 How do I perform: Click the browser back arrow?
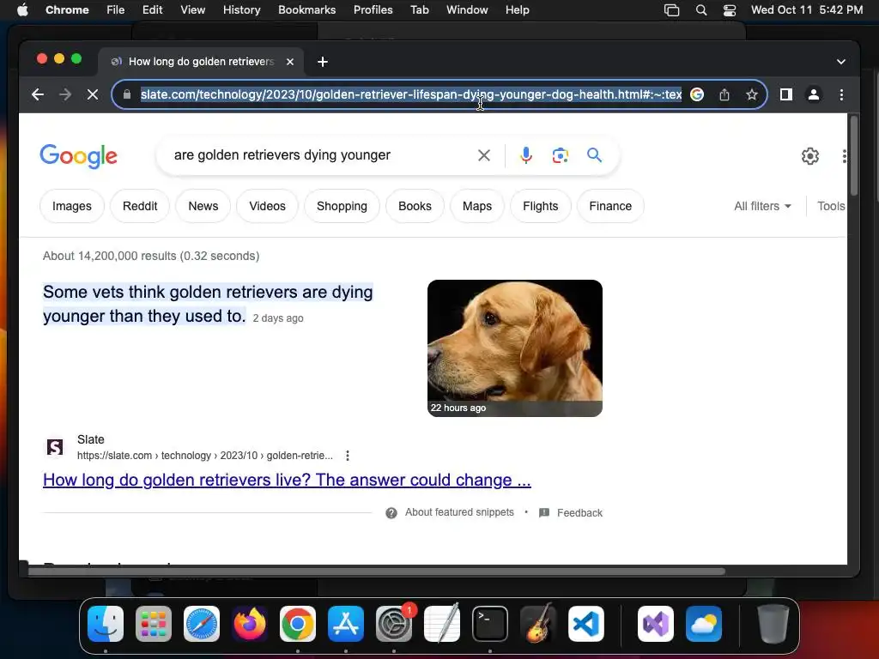[x=38, y=94]
